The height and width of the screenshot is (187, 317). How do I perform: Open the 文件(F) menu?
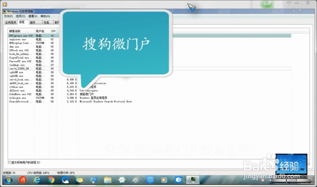(8, 16)
